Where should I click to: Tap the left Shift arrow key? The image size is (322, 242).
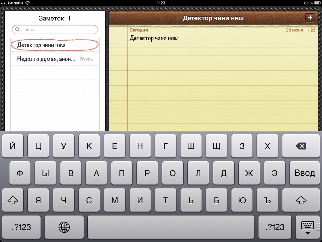13,200
